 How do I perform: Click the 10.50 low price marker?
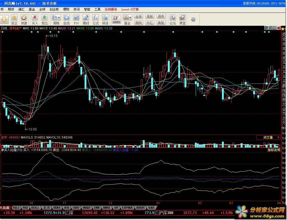coord(33,129)
